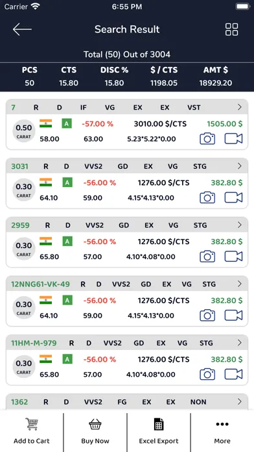The width and height of the screenshot is (254, 452).
Task: Expand details chevron for stone 3031
Action: pyautogui.click(x=239, y=166)
